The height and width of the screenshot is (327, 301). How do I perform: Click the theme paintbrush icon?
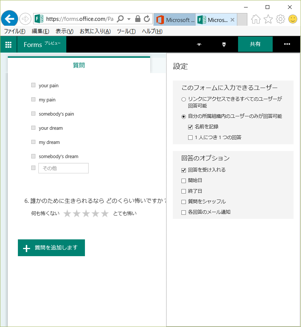click(224, 44)
